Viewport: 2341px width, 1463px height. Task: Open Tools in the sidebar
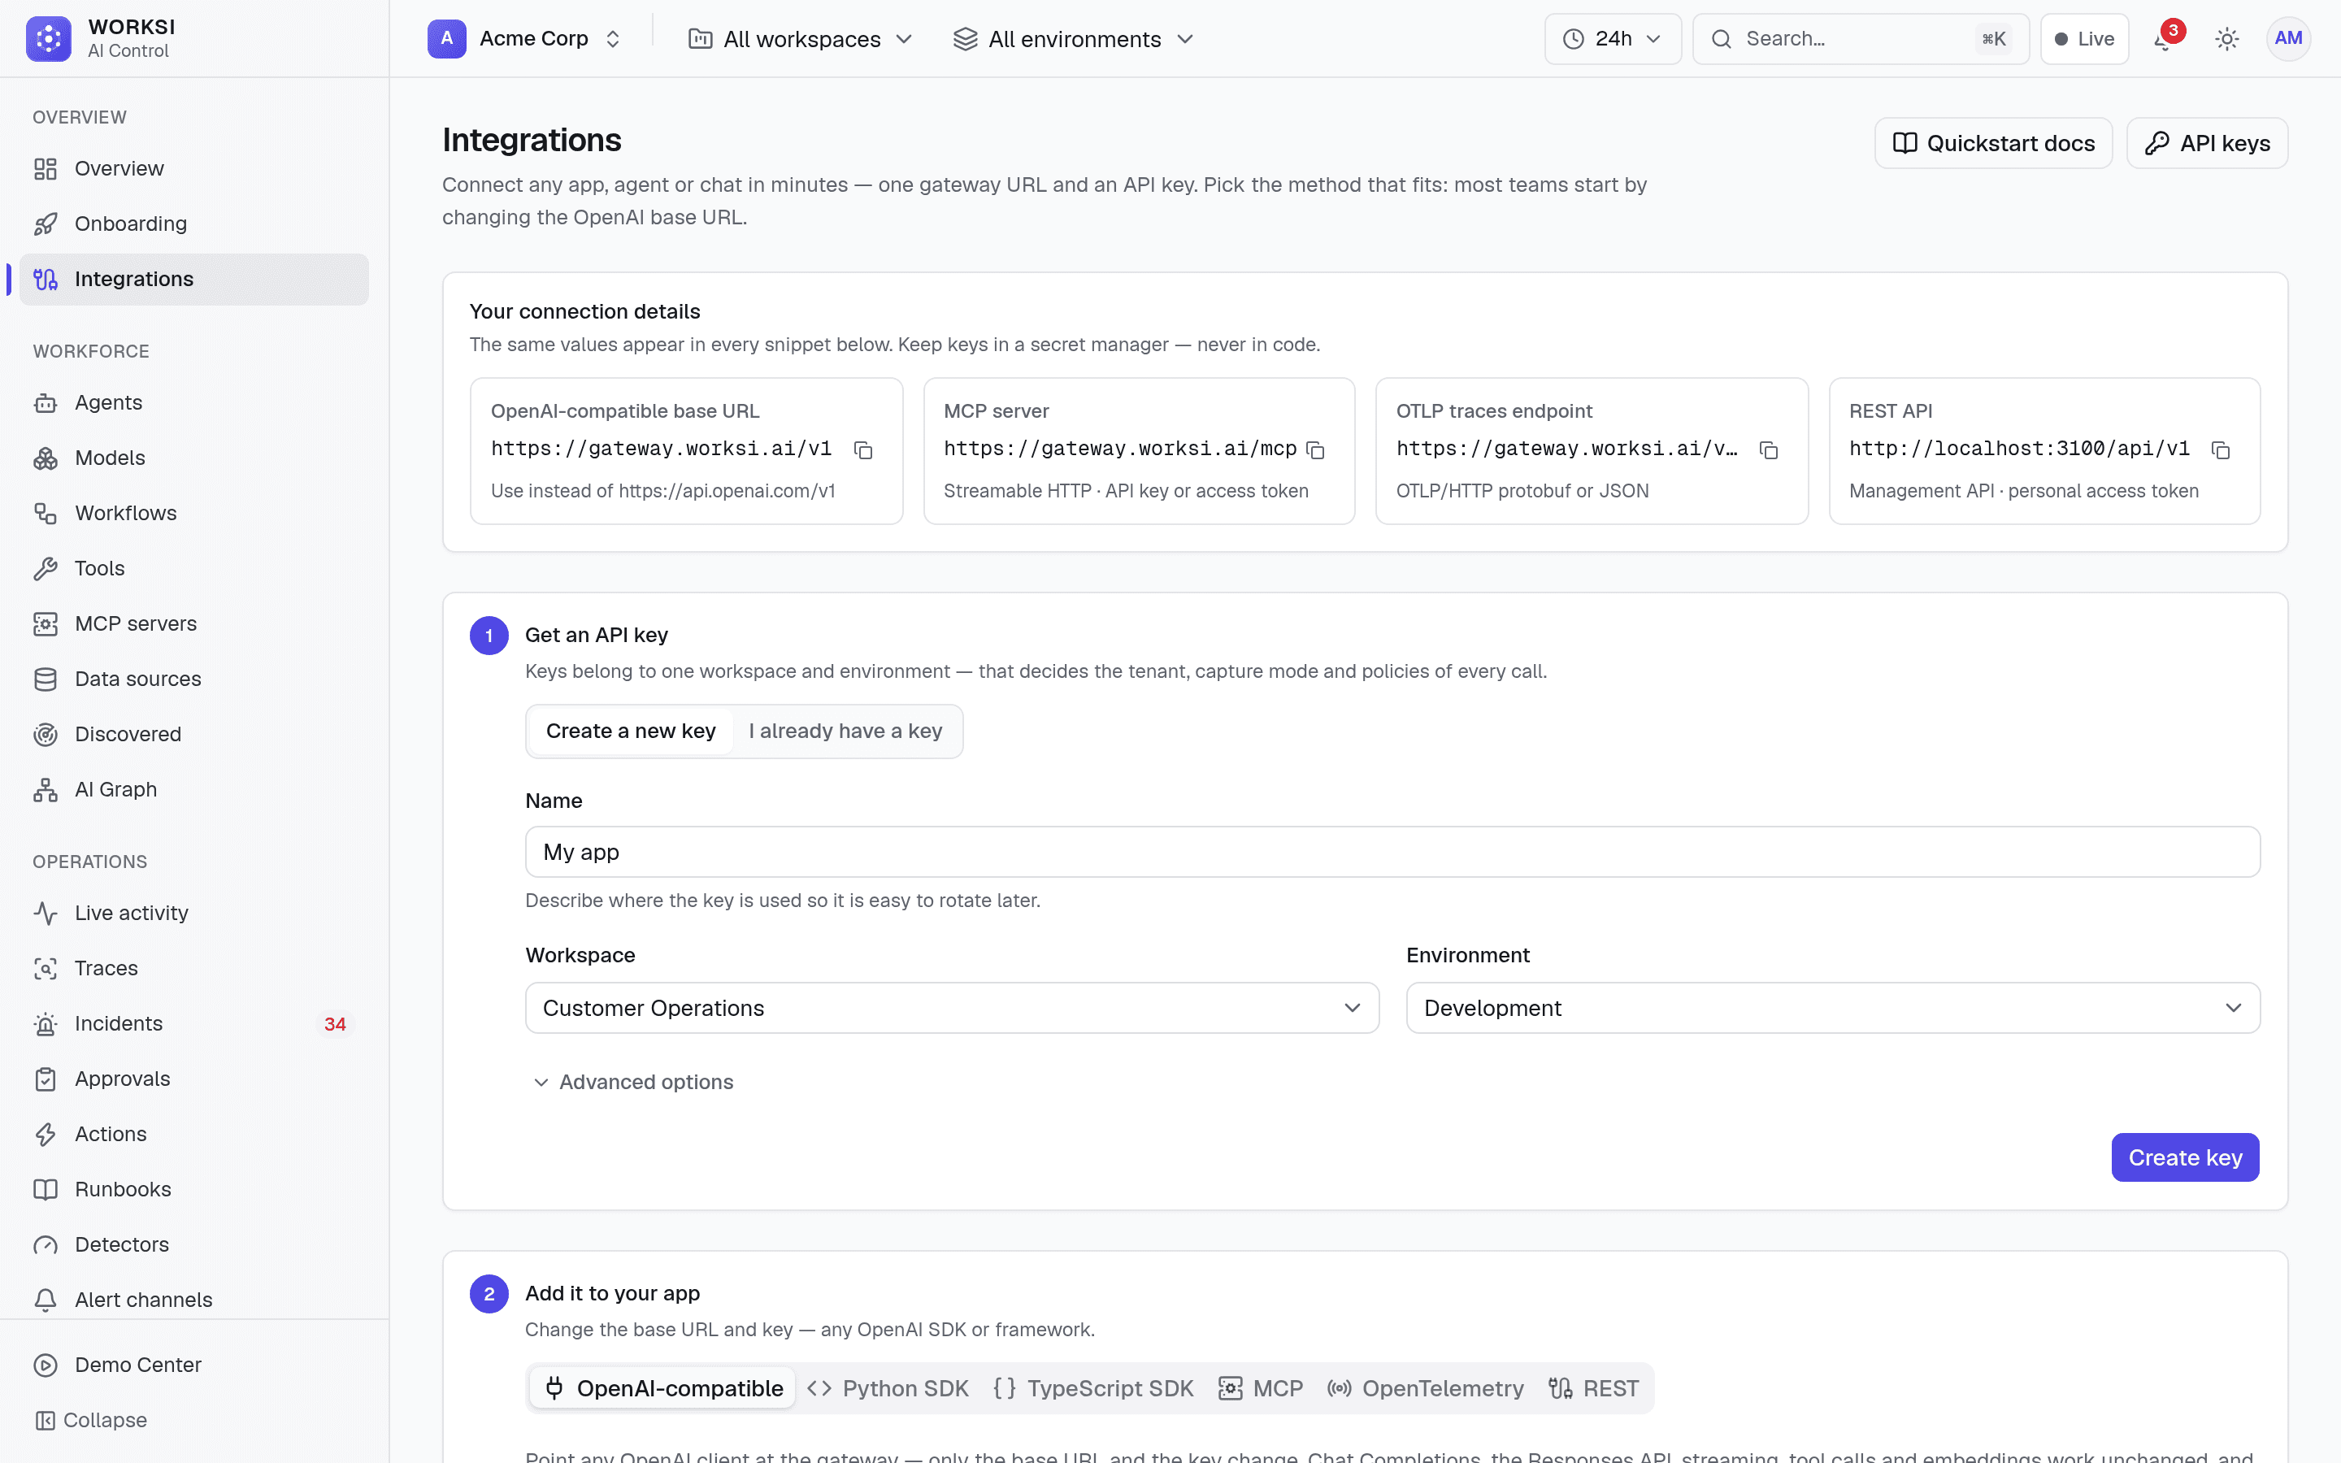[193, 568]
